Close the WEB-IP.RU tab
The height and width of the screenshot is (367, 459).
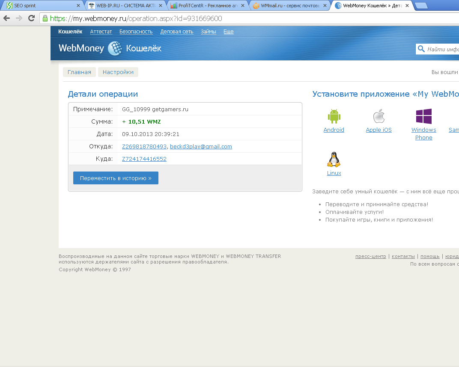161,6
